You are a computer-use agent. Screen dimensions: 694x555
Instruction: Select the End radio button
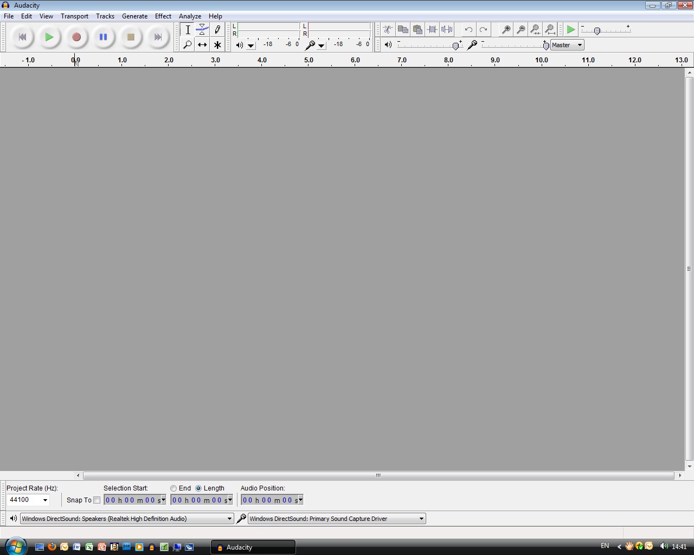[173, 488]
